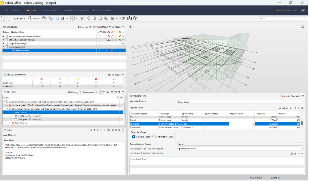Open the Check Model dropdown arrow
The height and width of the screenshot is (181, 309).
pyautogui.click(x=109, y=27)
